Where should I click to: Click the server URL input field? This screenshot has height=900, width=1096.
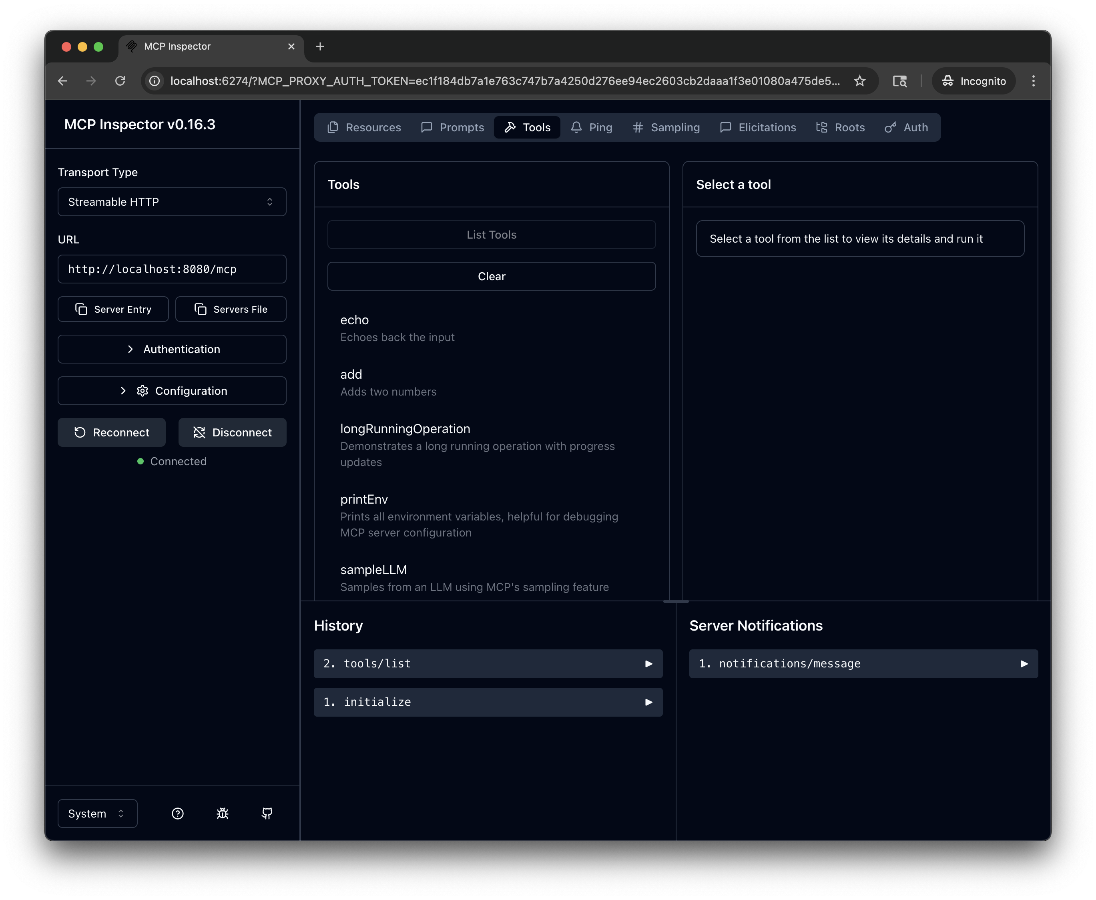coord(172,269)
